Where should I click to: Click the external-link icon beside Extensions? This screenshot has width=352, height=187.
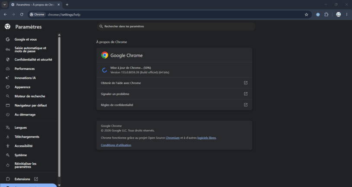click(x=36, y=179)
